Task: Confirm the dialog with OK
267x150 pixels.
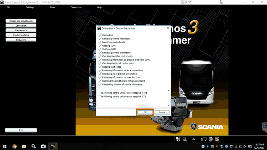Action: tap(145, 112)
